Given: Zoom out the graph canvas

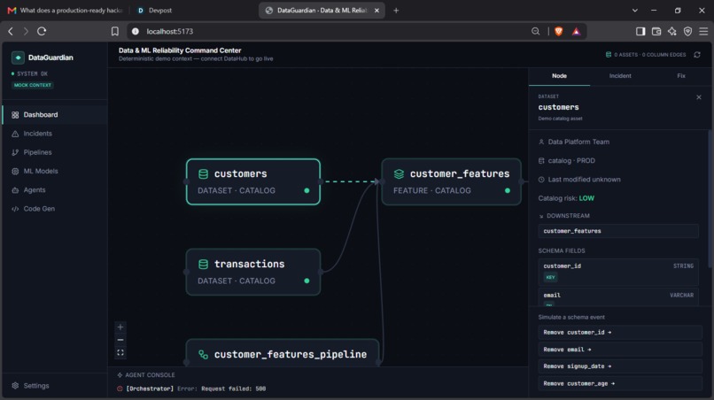Looking at the screenshot, I should (120, 340).
